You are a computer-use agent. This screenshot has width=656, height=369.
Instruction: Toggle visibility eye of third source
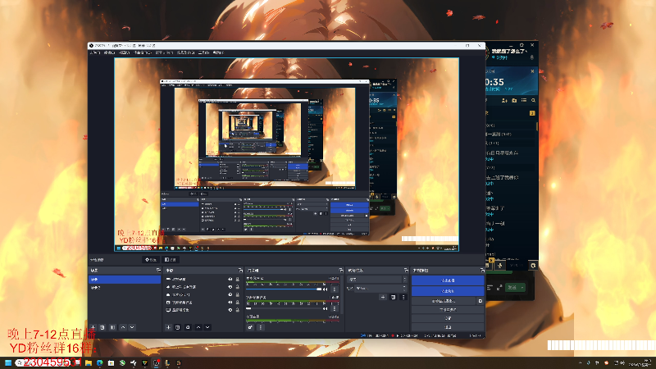pyautogui.click(x=230, y=294)
